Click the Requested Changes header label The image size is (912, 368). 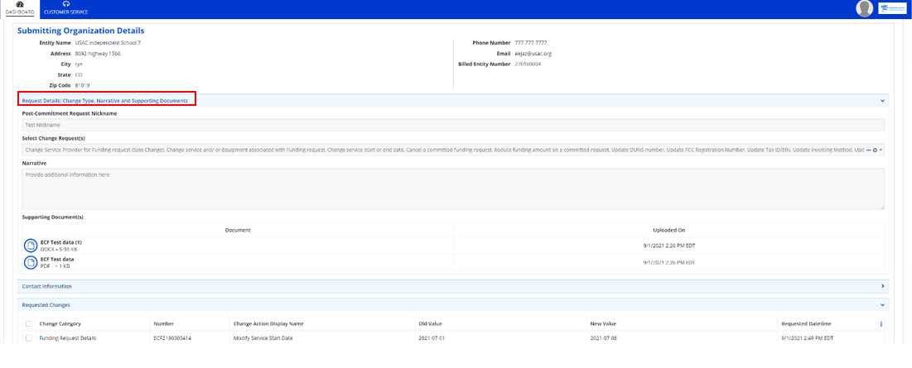46,304
